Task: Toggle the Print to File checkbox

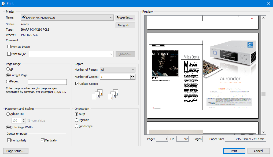Action: [9, 54]
